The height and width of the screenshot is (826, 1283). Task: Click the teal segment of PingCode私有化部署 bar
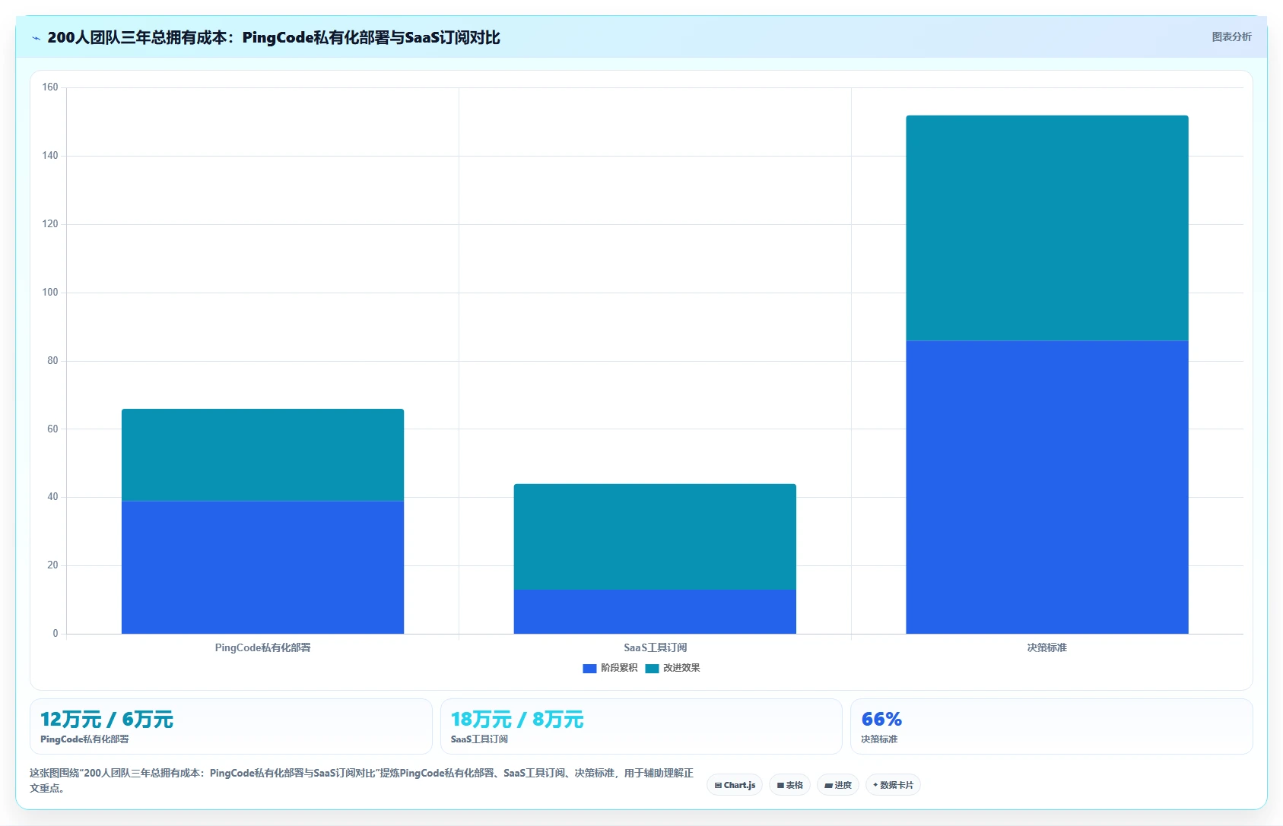262,455
